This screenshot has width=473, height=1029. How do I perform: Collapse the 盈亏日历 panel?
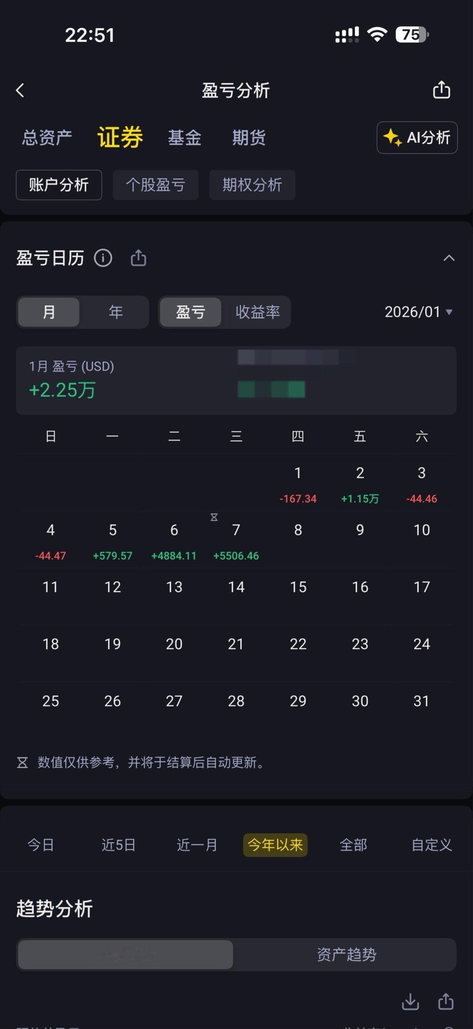point(449,258)
